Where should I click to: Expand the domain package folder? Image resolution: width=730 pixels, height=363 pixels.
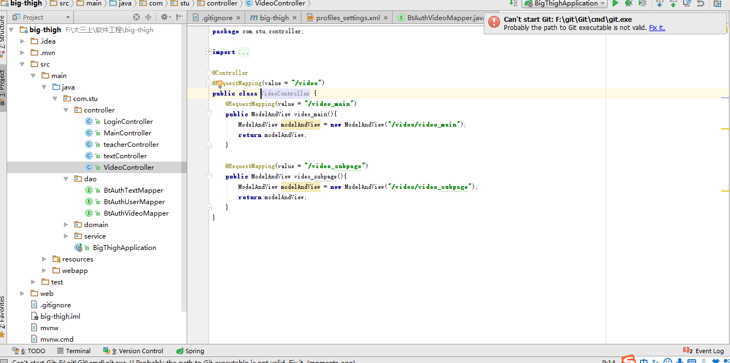coord(66,225)
